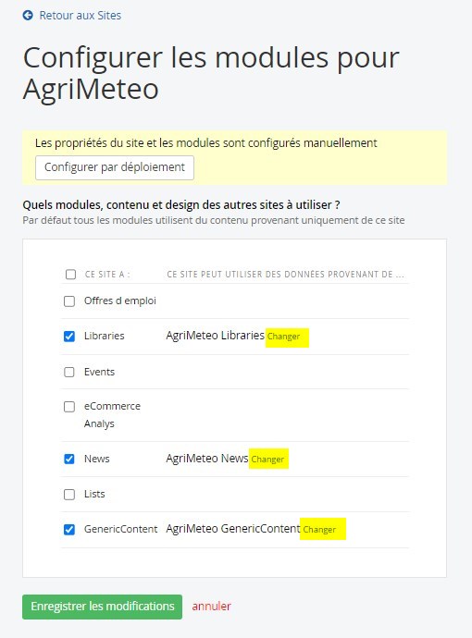The width and height of the screenshot is (472, 638).
Task: Click Changer next to AgriMeteo Libraries
Action: 284,337
